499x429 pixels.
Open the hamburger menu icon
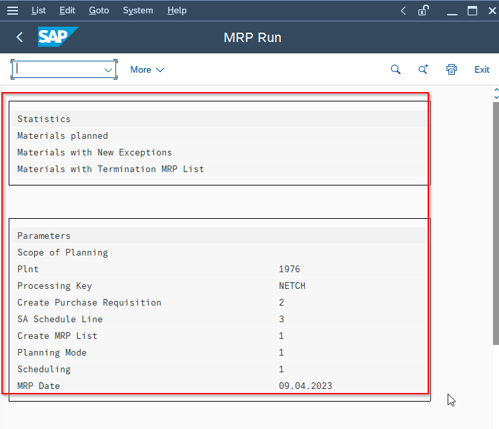(13, 11)
